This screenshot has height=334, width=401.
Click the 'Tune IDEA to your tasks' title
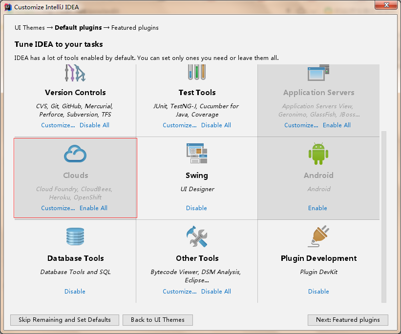click(59, 44)
